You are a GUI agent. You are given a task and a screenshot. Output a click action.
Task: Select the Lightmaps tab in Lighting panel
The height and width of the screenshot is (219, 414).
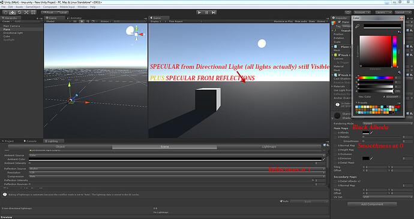269,147
